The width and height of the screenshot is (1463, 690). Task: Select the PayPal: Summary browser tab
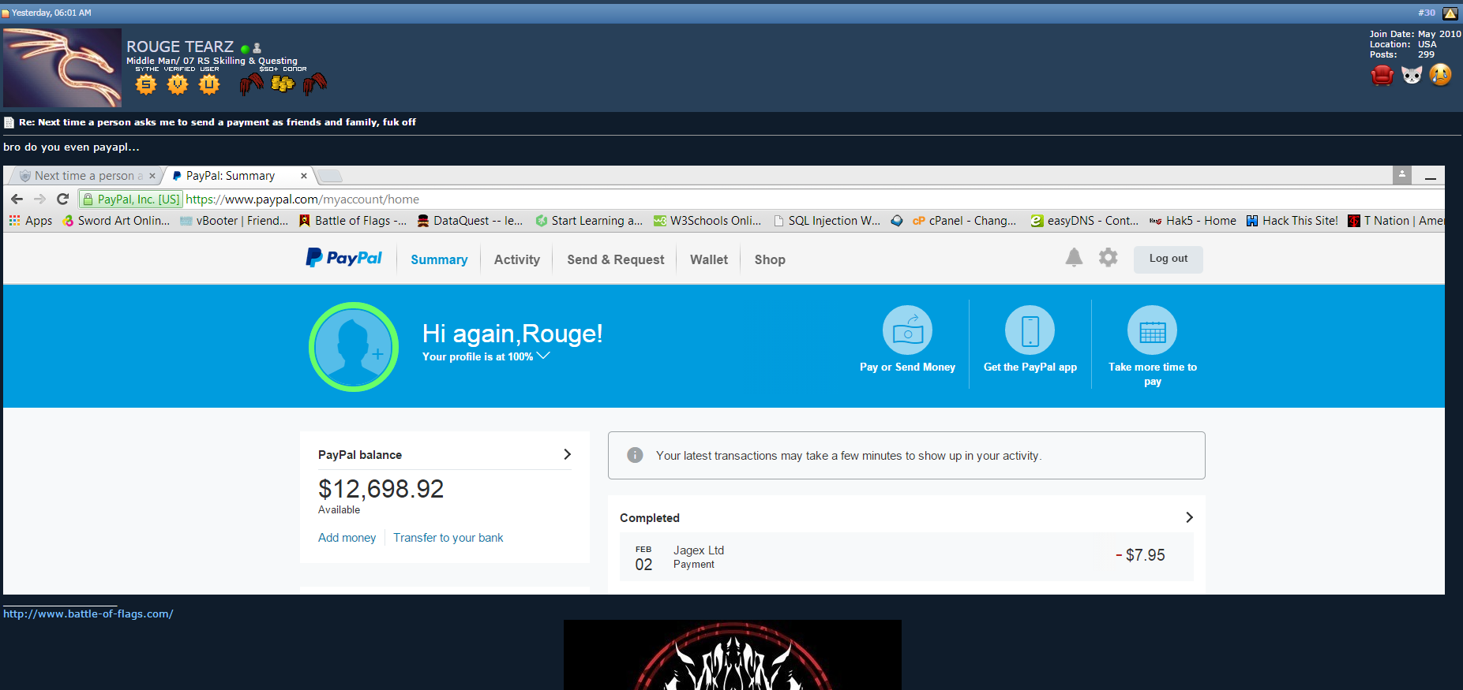237,176
